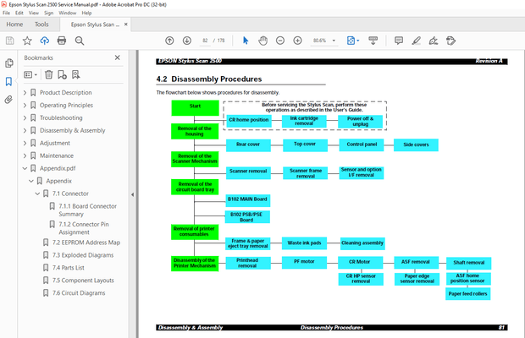Toggle the Bookmarks panel in left sidebar
Screen dimensions: 525x338
pos(8,81)
